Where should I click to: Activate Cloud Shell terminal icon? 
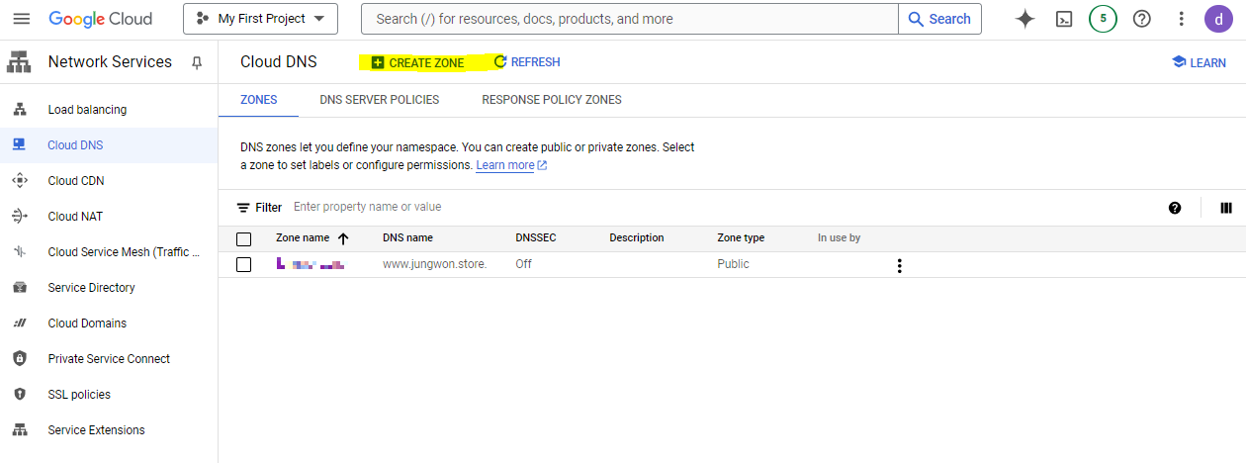tap(1064, 19)
